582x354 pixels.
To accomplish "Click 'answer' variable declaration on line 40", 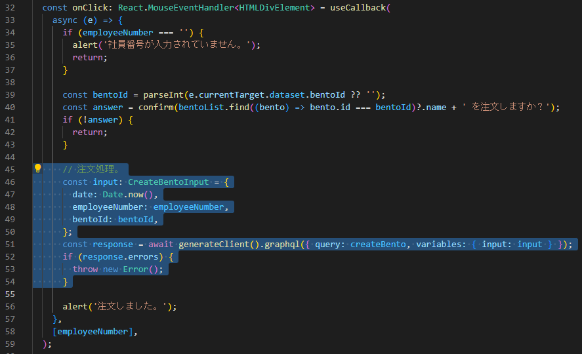I will 108,107.
